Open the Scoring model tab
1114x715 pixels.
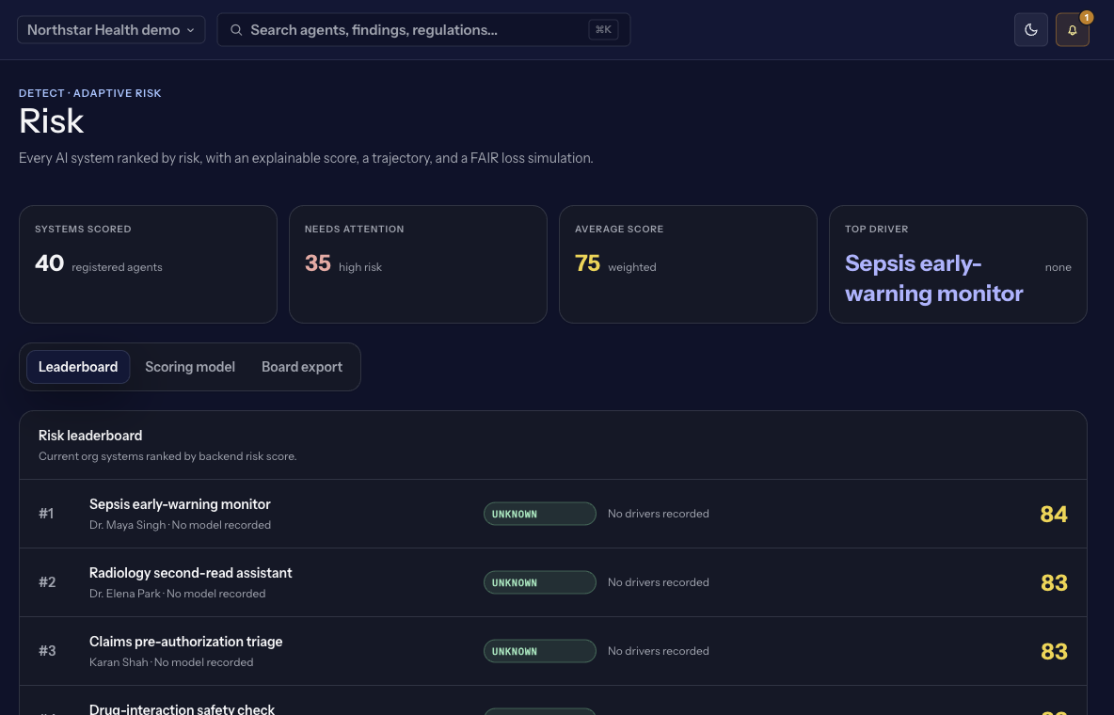click(190, 367)
